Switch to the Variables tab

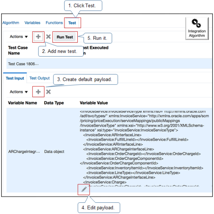tap(32, 23)
